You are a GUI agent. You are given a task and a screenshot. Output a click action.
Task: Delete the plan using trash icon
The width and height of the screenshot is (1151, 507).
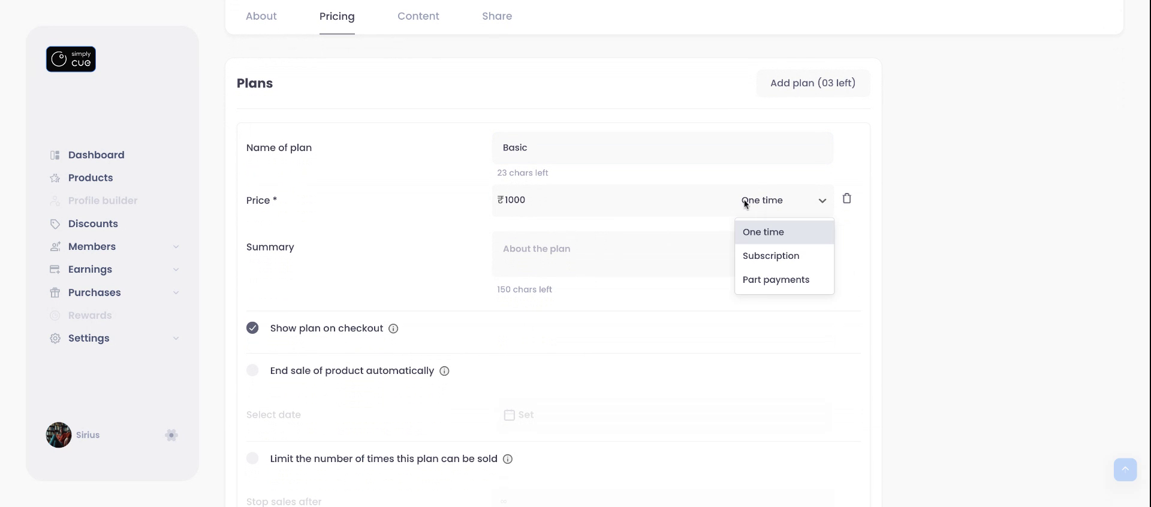pyautogui.click(x=846, y=199)
